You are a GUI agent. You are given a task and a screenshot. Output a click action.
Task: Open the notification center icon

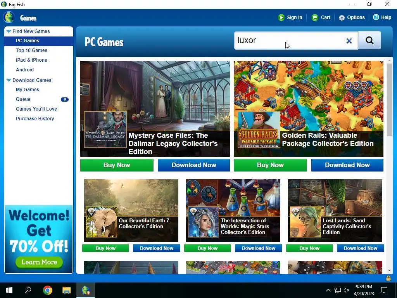click(x=384, y=290)
